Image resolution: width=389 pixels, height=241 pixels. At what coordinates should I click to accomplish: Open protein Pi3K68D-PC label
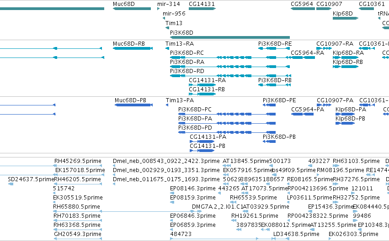(195, 110)
